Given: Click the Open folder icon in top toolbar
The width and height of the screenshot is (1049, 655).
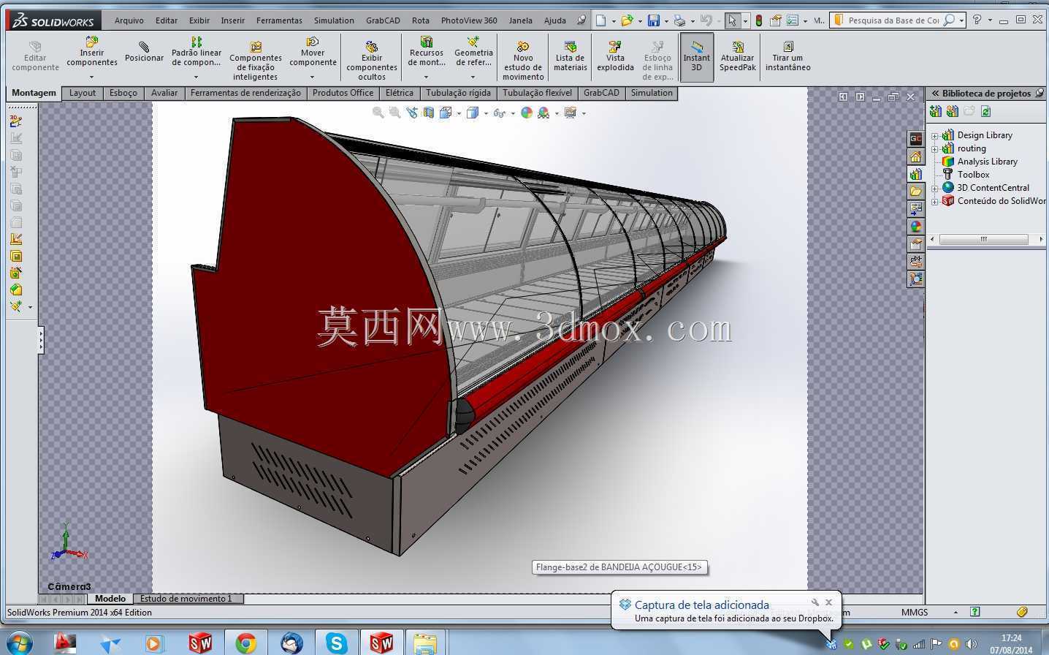Looking at the screenshot, I should 627,20.
